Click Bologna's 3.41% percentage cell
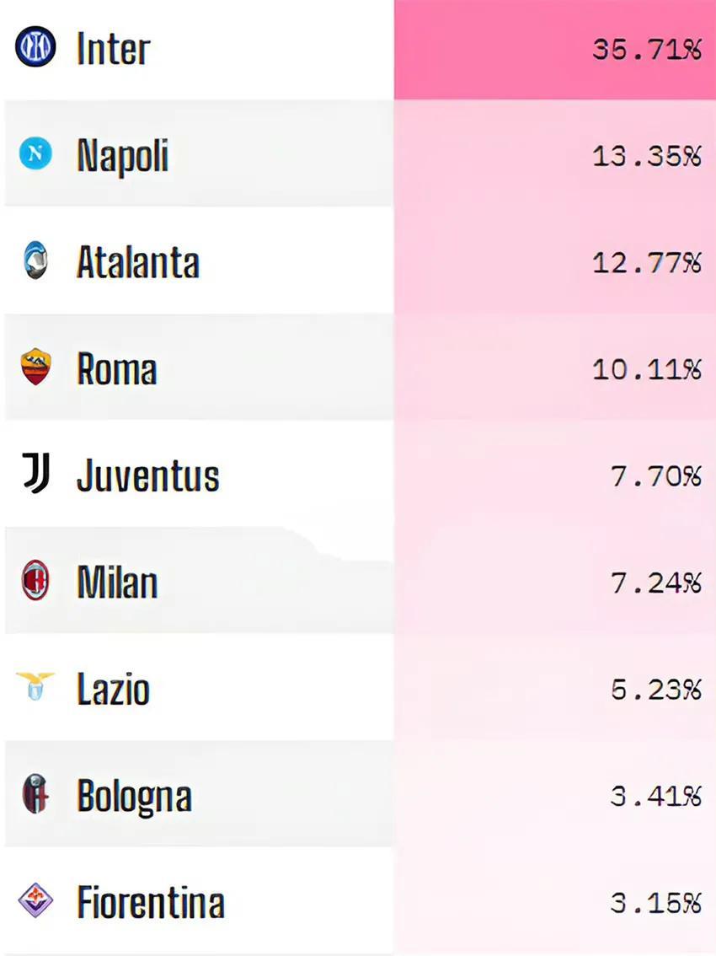The height and width of the screenshot is (956, 716). tap(655, 796)
